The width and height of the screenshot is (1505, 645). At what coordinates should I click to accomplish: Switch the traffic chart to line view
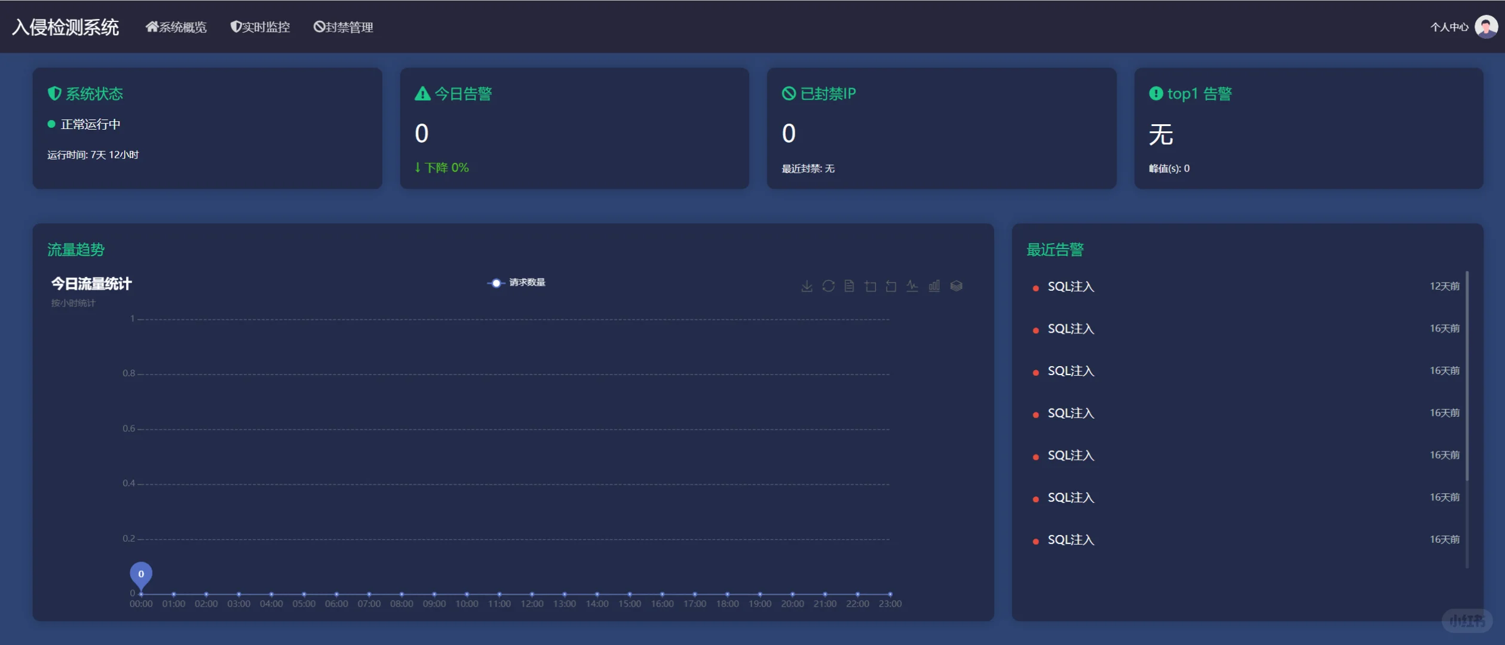click(x=912, y=286)
